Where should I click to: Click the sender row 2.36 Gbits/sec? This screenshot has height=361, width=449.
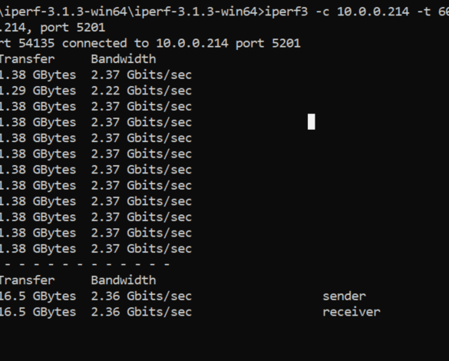click(x=141, y=296)
